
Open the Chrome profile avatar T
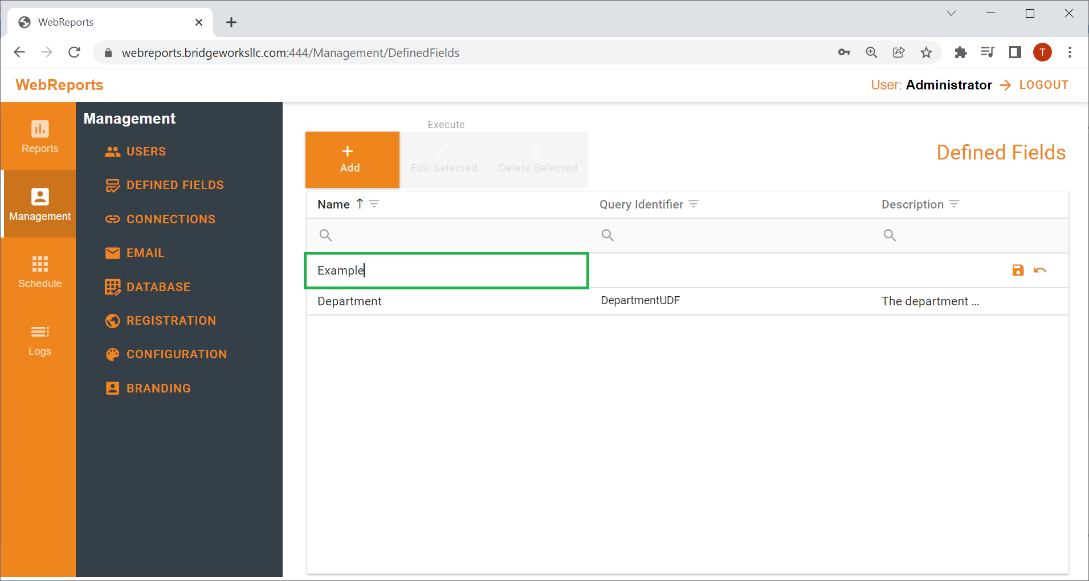click(x=1042, y=52)
